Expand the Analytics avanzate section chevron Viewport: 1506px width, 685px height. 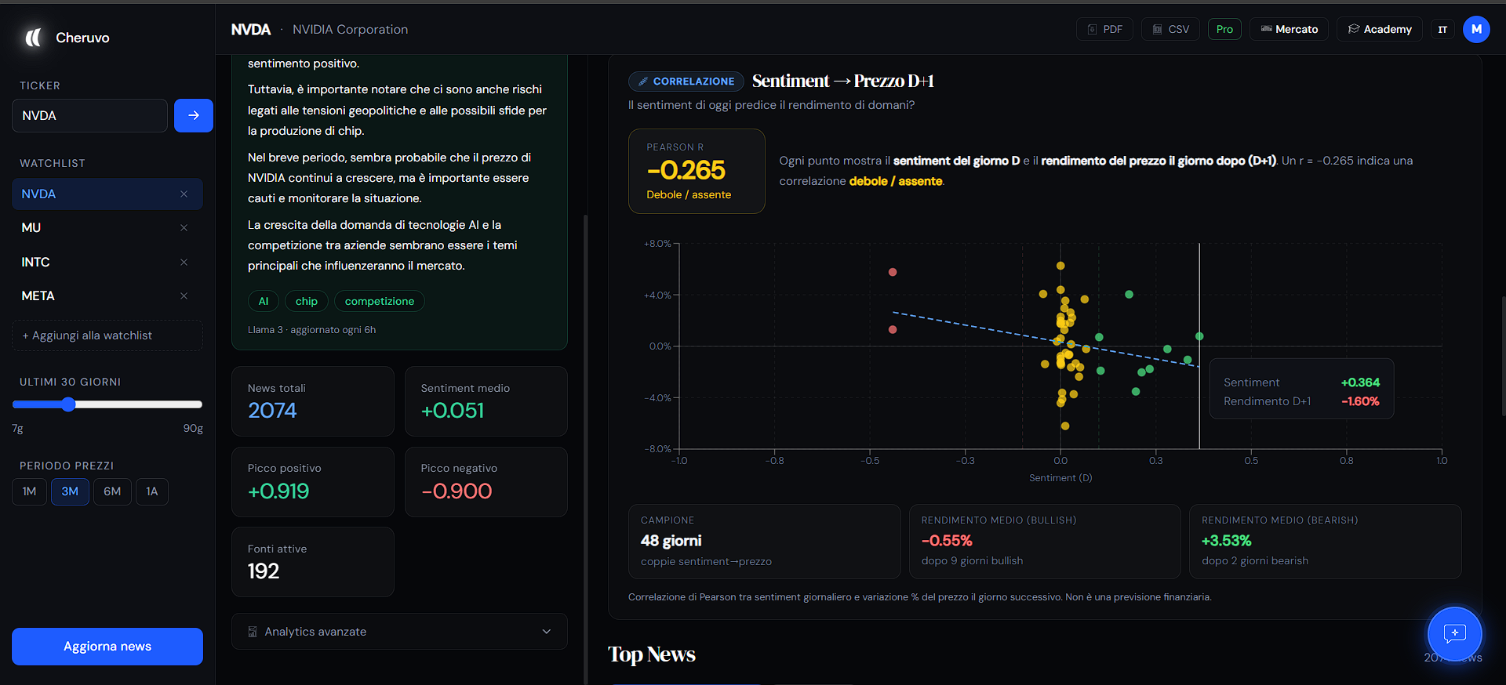547,632
